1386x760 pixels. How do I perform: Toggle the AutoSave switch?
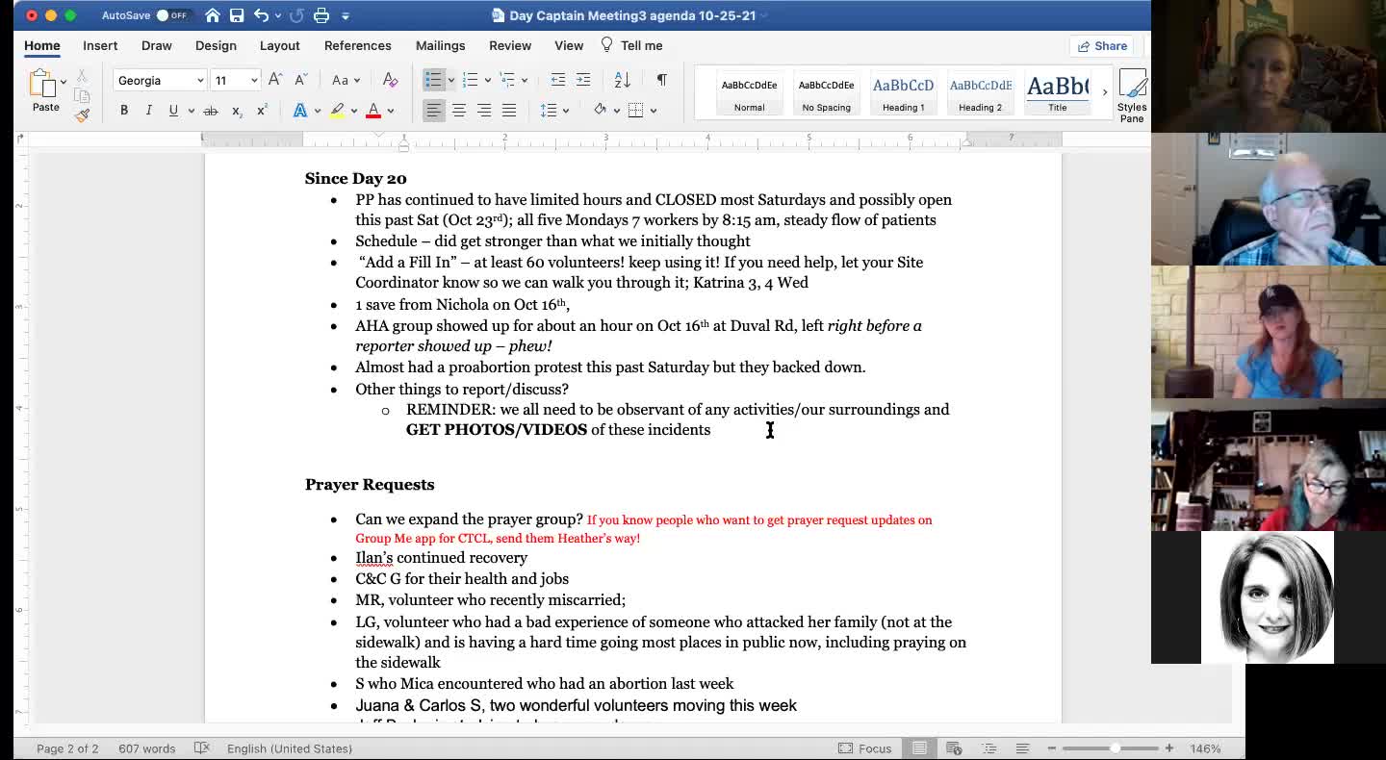coord(172,15)
